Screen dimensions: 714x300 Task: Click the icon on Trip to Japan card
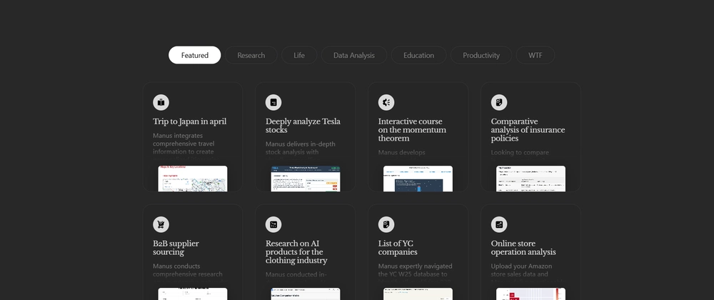tap(161, 102)
